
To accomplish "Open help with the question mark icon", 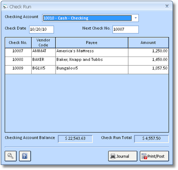I will pyautogui.click(x=25, y=156).
